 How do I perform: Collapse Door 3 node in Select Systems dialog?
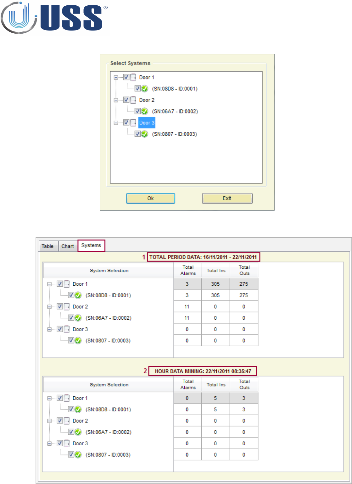click(x=116, y=123)
